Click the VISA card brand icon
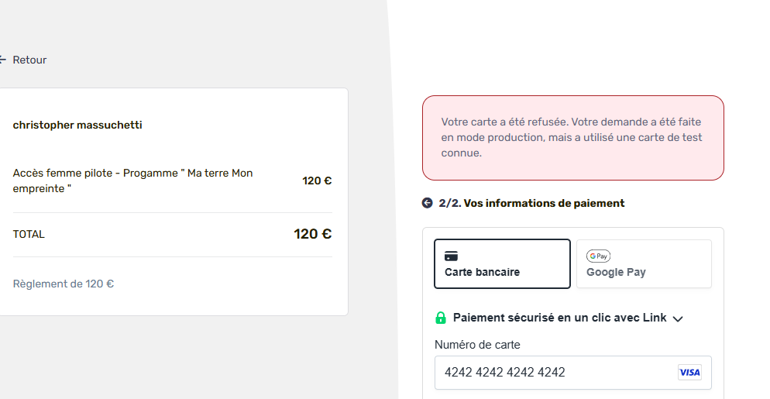 (x=689, y=373)
